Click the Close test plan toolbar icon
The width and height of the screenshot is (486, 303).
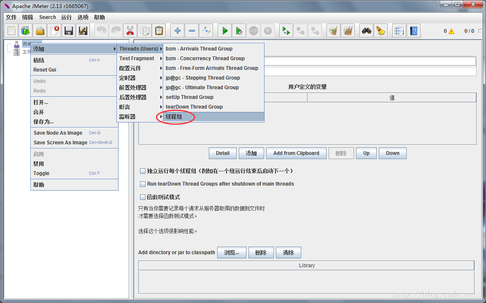click(x=54, y=31)
